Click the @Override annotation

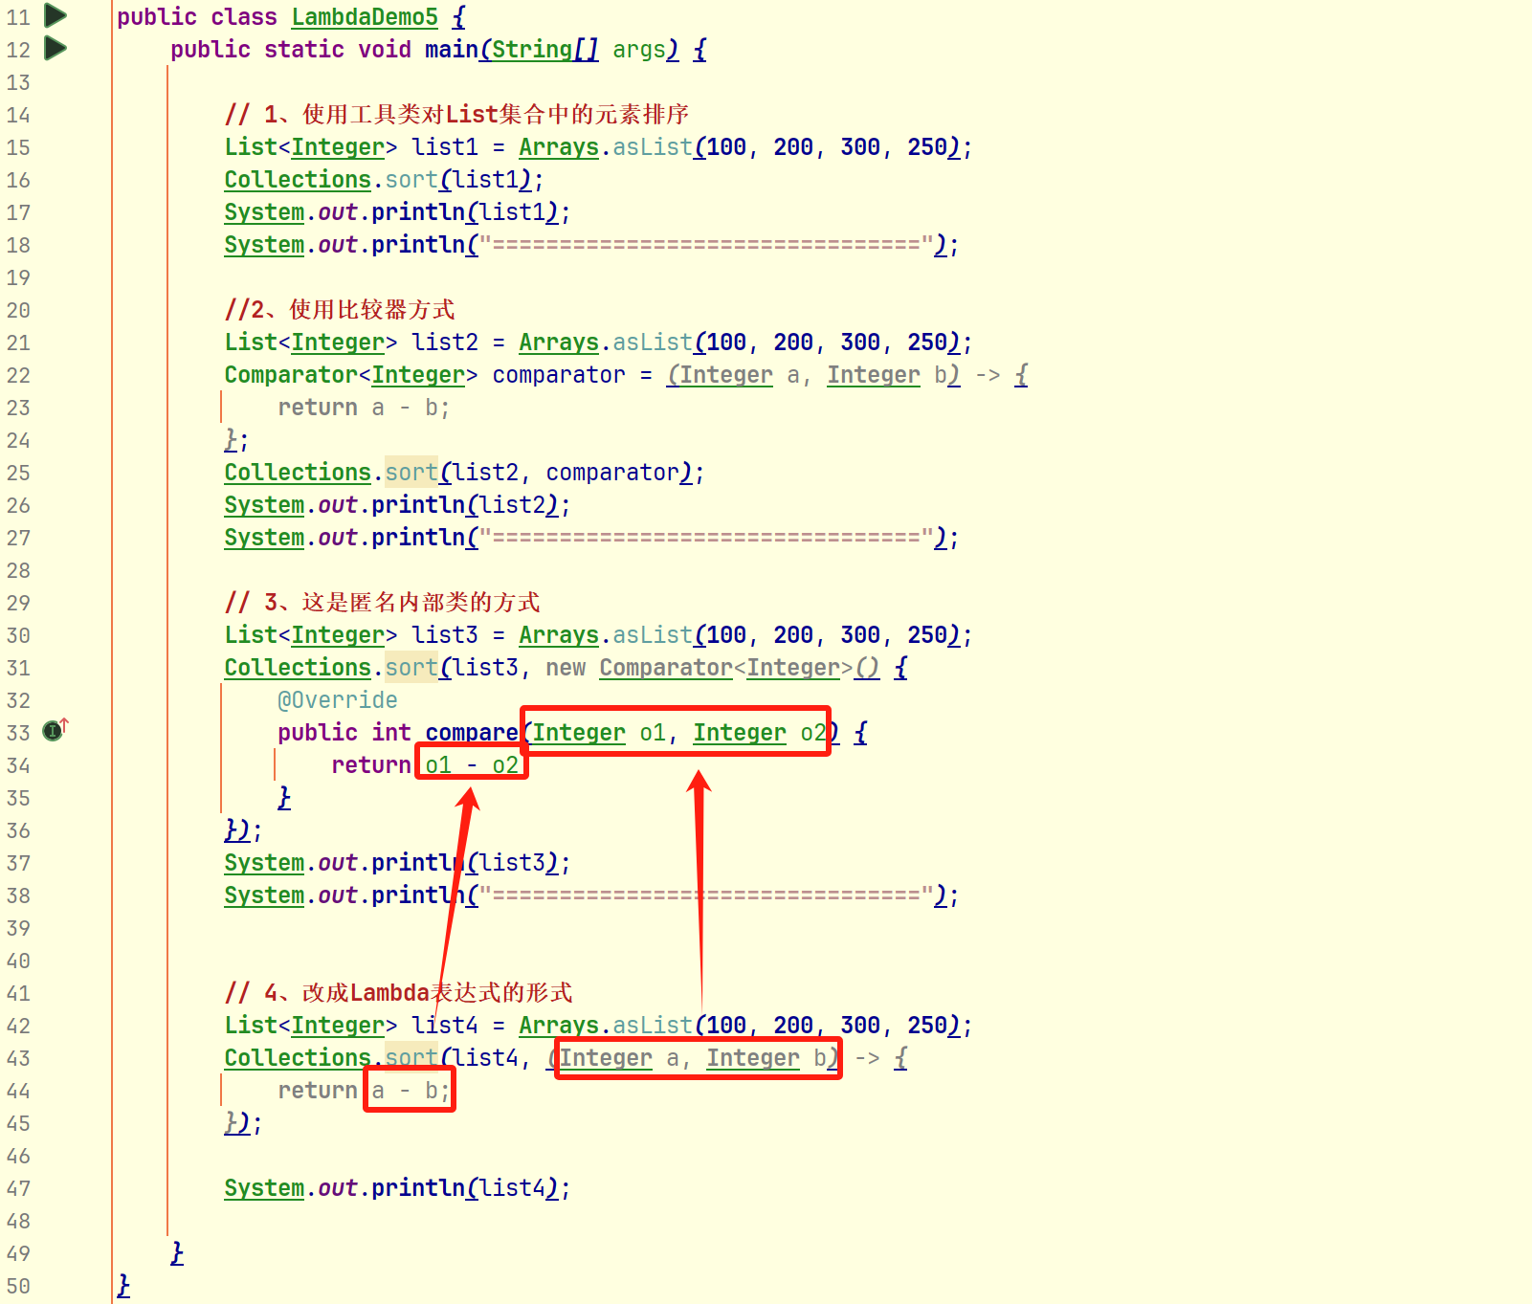pos(338,700)
